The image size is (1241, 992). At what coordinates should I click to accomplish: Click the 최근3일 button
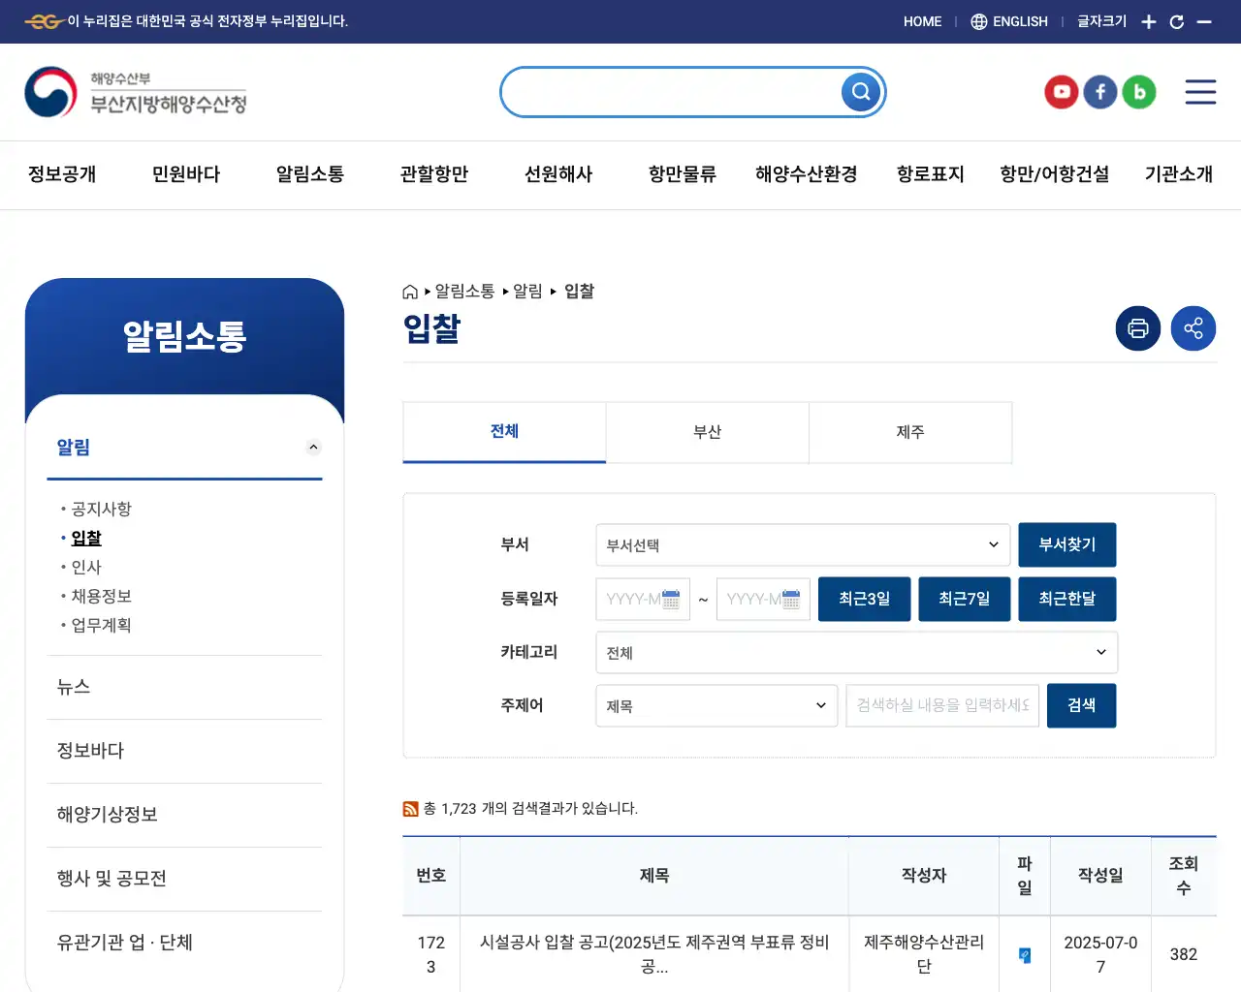(x=865, y=599)
